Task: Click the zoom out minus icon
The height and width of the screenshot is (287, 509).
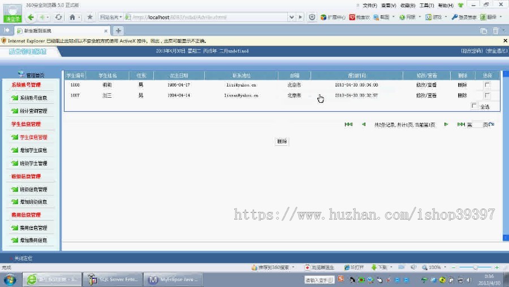Action: point(454,267)
